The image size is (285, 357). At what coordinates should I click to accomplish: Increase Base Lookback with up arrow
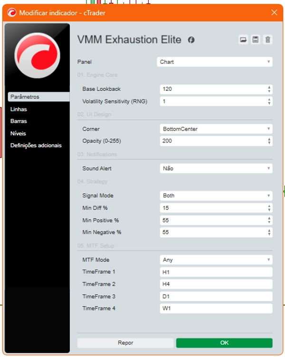pyautogui.click(x=269, y=87)
